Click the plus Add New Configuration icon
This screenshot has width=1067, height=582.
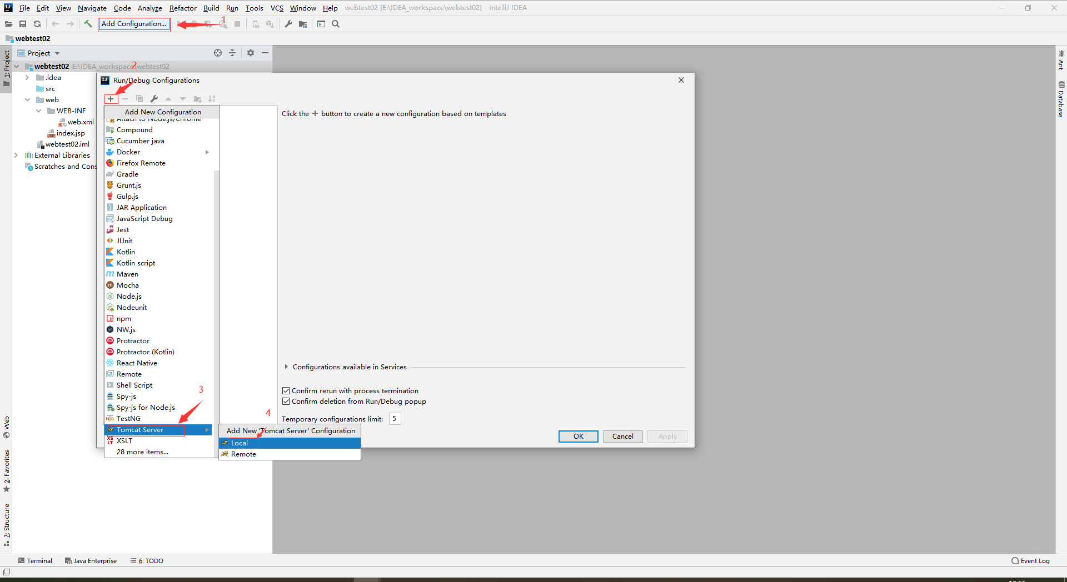[x=111, y=99]
